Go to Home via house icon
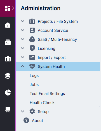The image size is (101, 131). tap(8, 25)
